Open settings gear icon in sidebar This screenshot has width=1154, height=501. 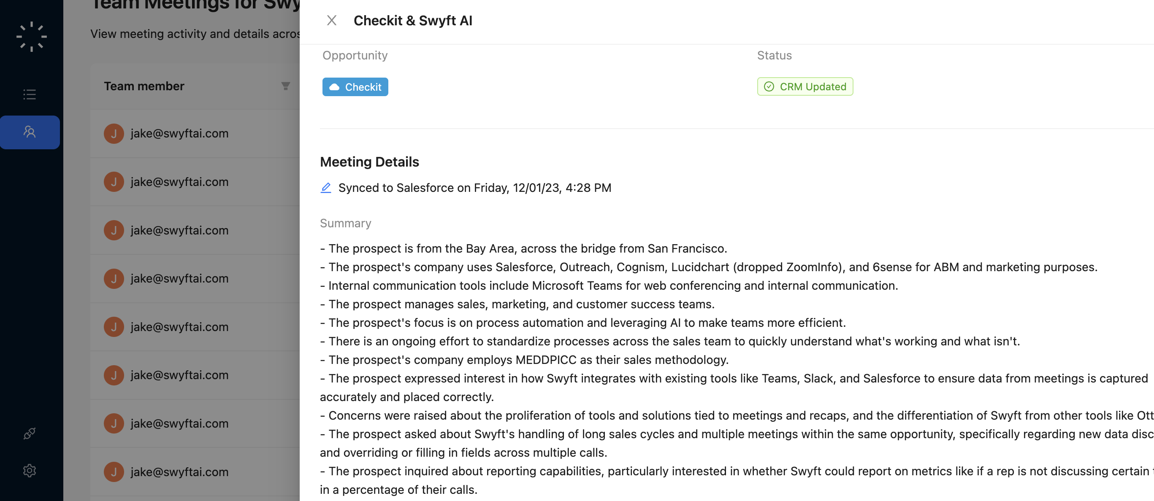pos(30,470)
